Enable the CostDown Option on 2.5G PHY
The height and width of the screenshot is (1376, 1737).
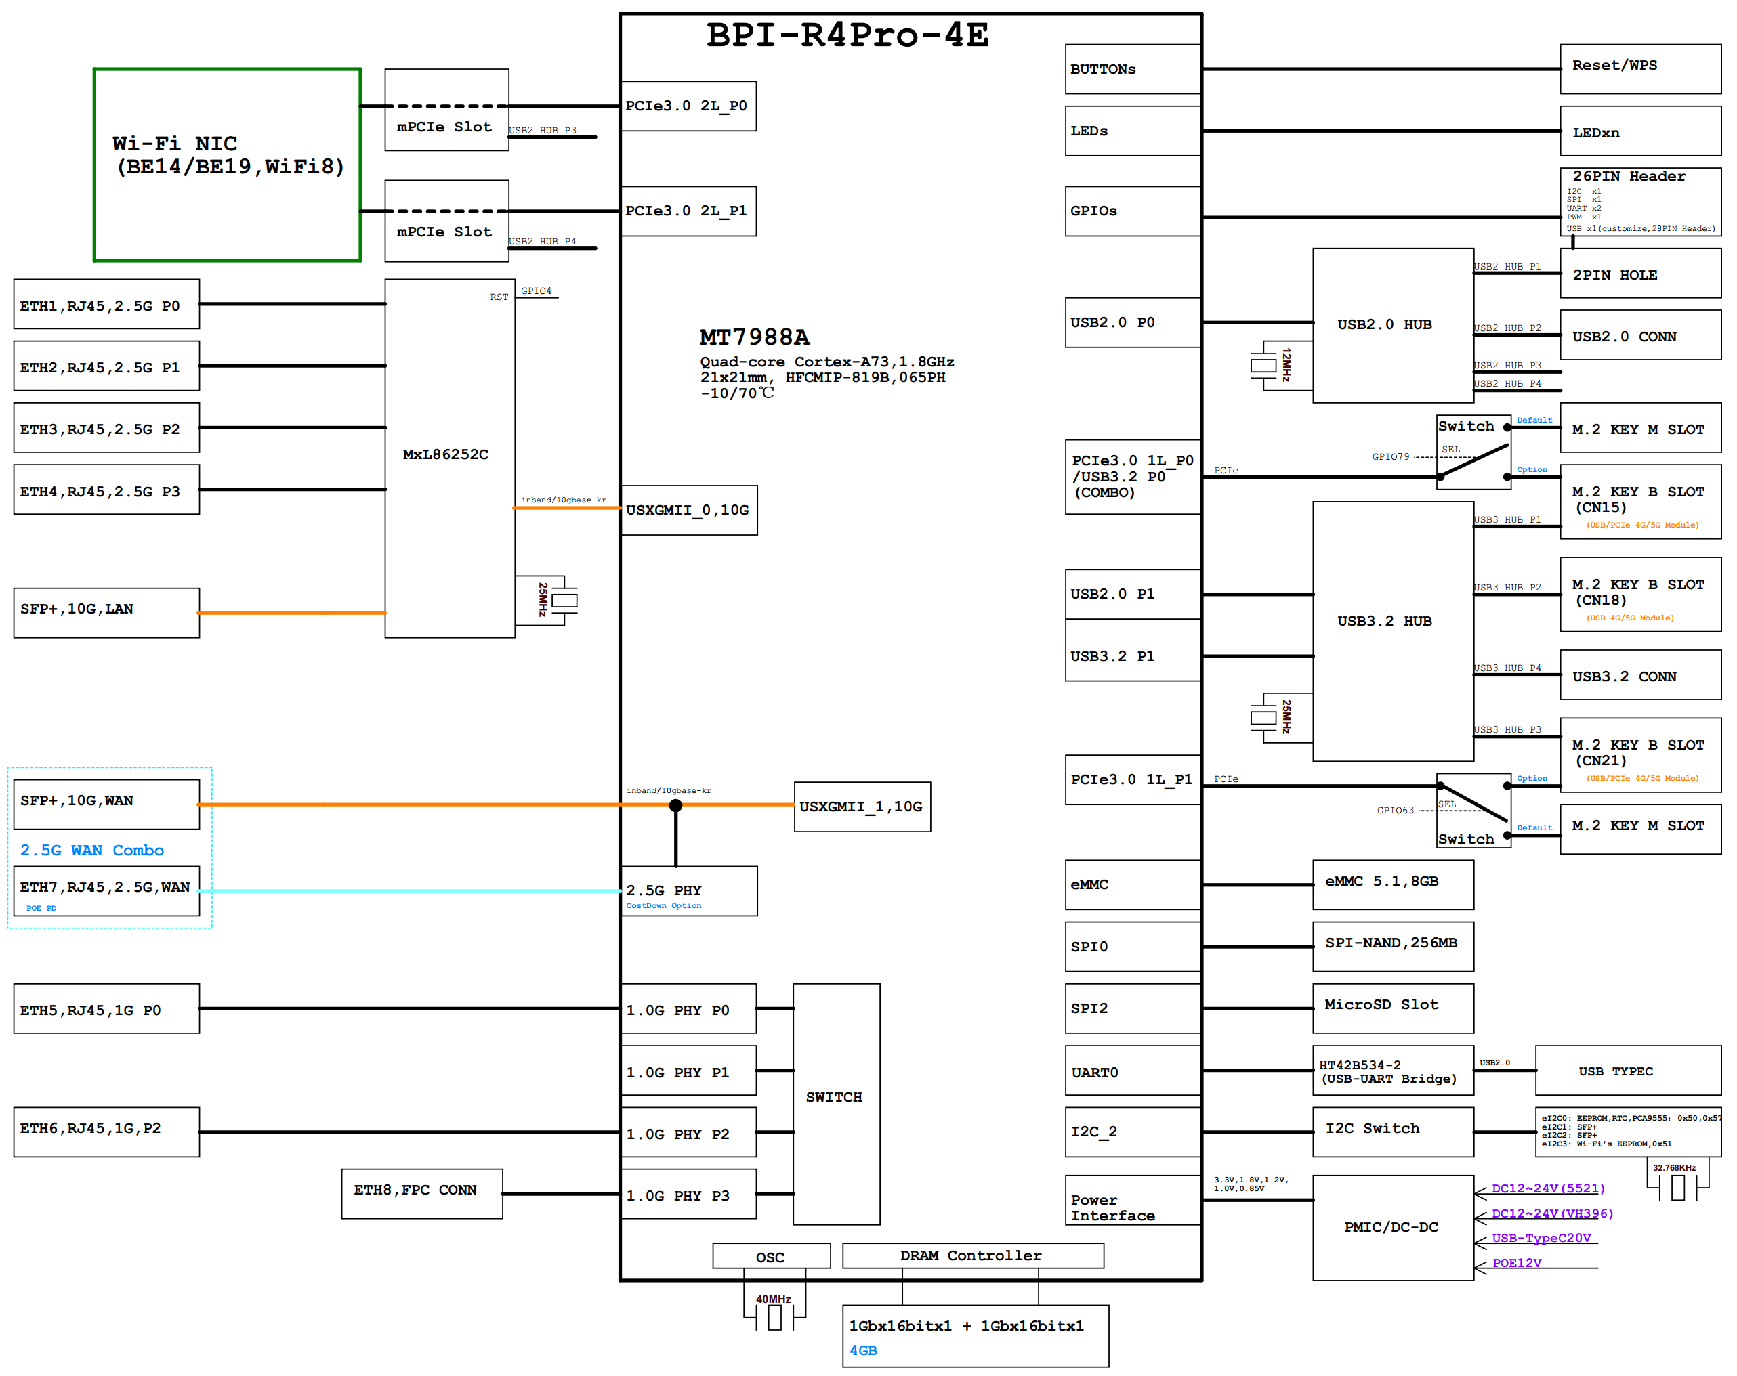click(663, 905)
